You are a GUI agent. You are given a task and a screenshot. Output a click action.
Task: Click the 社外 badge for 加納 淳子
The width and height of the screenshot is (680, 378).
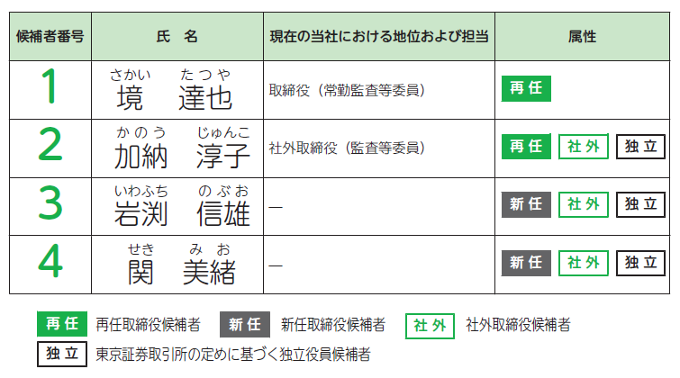point(583,147)
